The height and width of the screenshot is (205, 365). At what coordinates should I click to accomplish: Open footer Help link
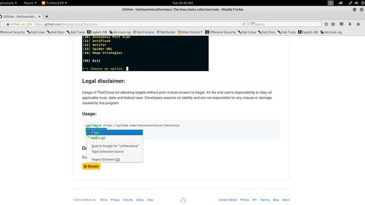150,200
